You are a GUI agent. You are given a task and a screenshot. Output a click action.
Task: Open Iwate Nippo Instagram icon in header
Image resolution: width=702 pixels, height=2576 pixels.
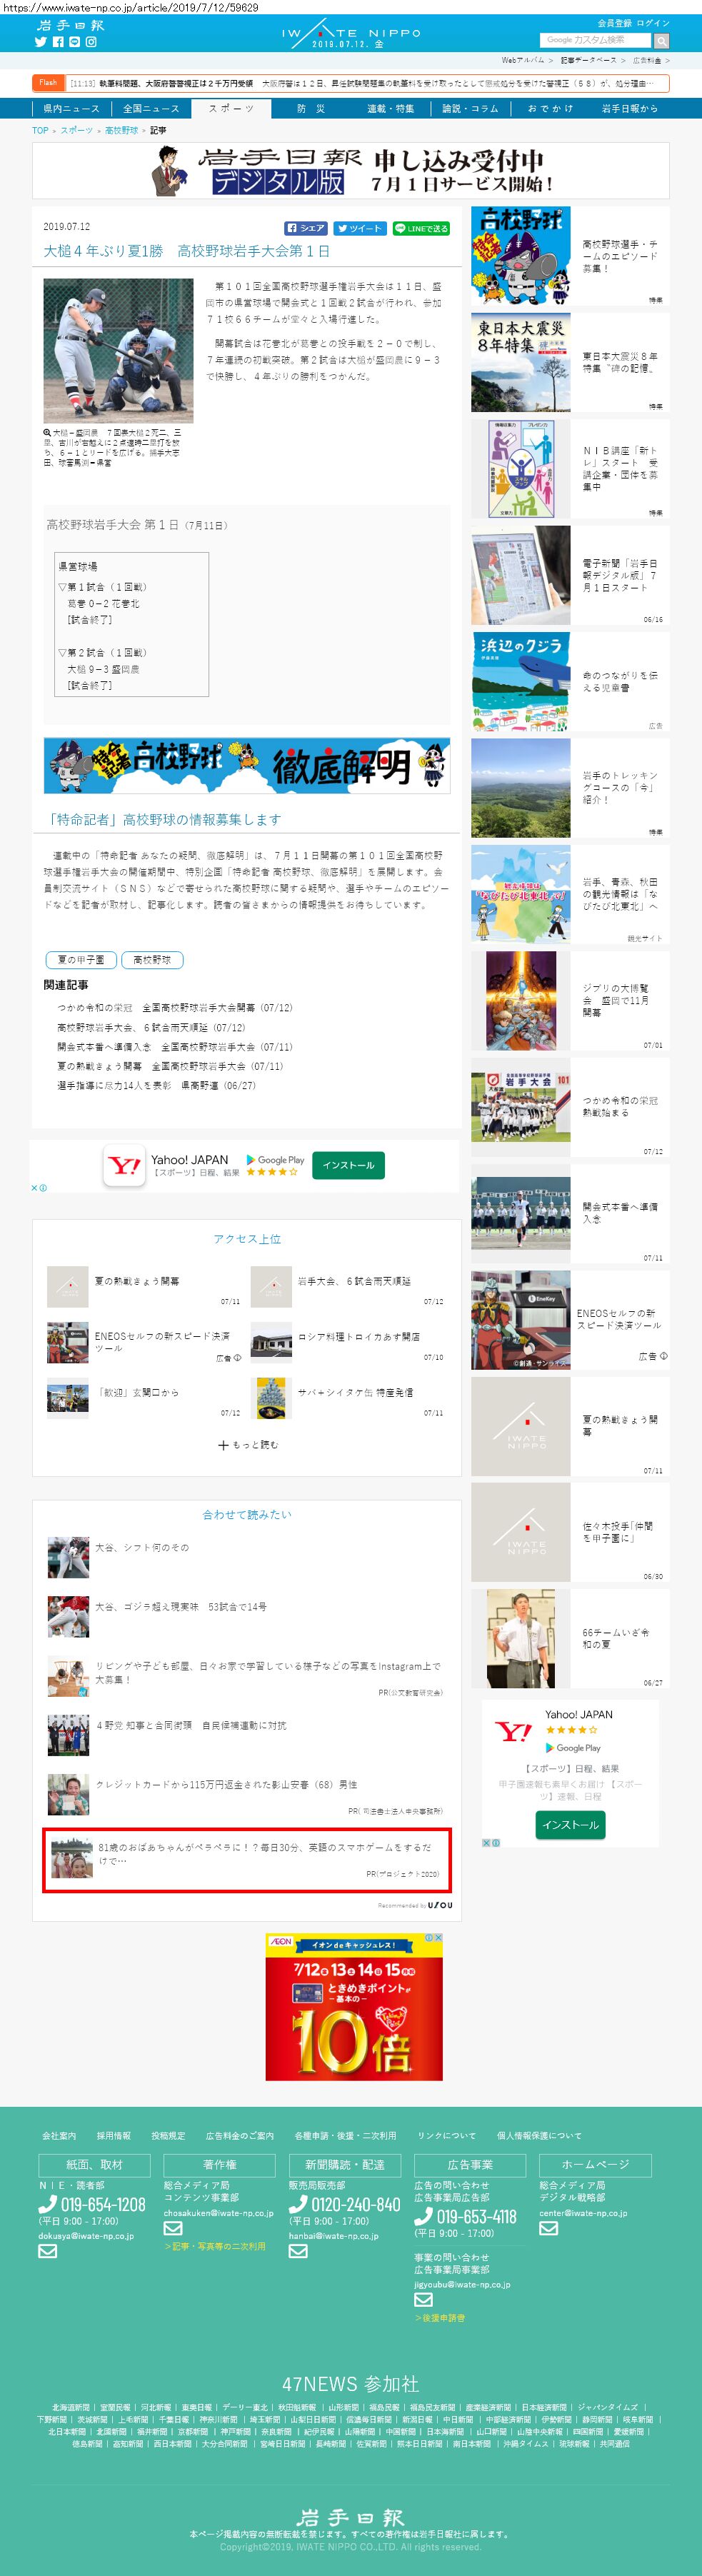90,42
